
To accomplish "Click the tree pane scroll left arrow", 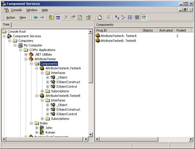I will pos(4,139).
